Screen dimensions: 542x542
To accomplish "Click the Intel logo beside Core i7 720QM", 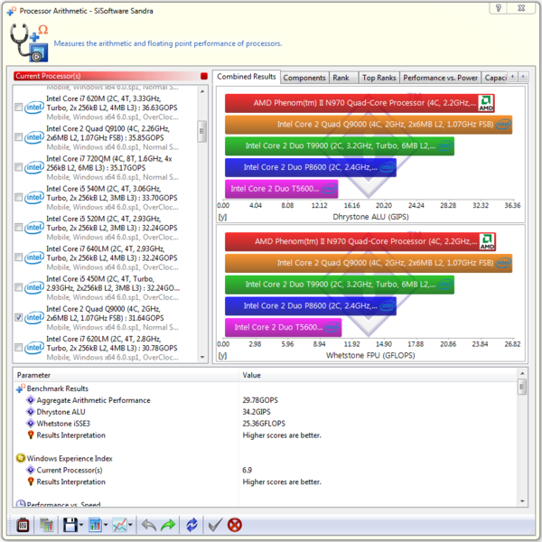I will pyautogui.click(x=34, y=168).
